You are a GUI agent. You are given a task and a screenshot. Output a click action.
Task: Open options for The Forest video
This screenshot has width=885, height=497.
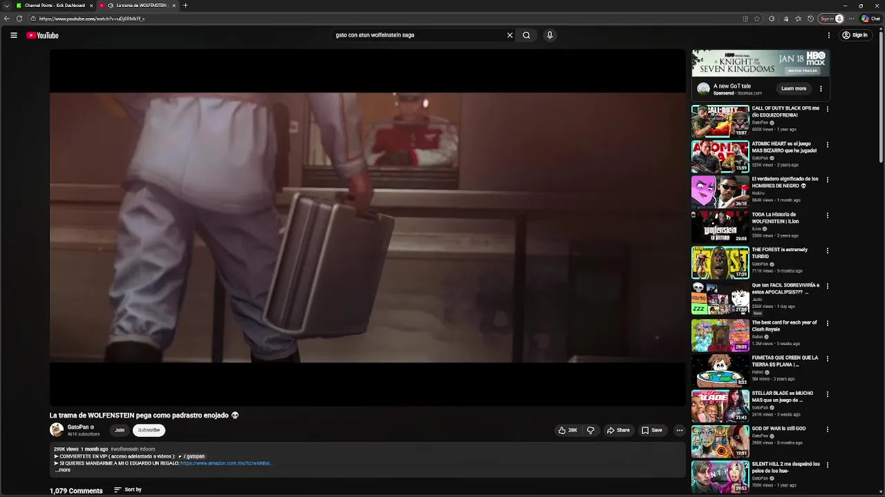pos(827,251)
